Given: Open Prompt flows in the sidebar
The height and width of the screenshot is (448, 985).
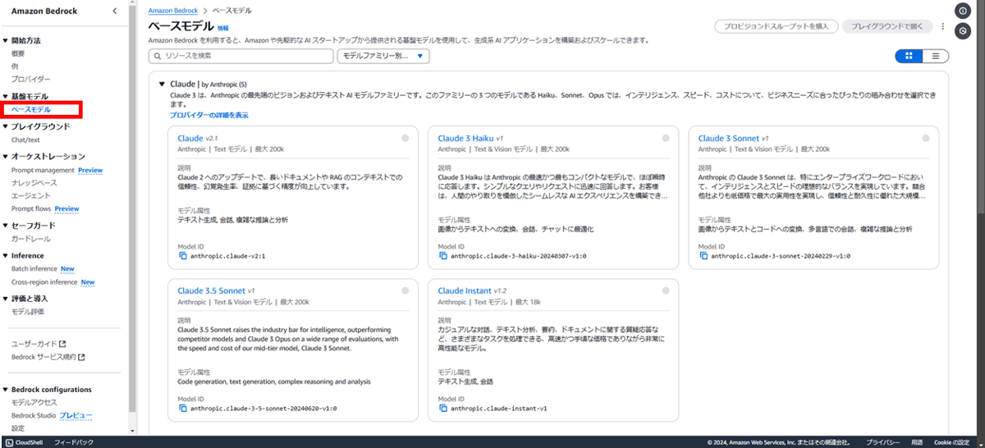Looking at the screenshot, I should click(x=32, y=208).
